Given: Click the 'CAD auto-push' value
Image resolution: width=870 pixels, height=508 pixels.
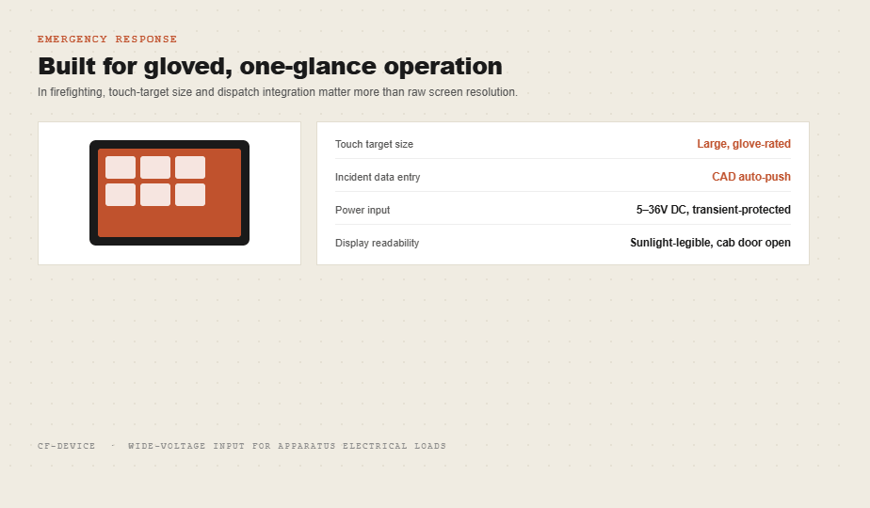Looking at the screenshot, I should click(751, 176).
